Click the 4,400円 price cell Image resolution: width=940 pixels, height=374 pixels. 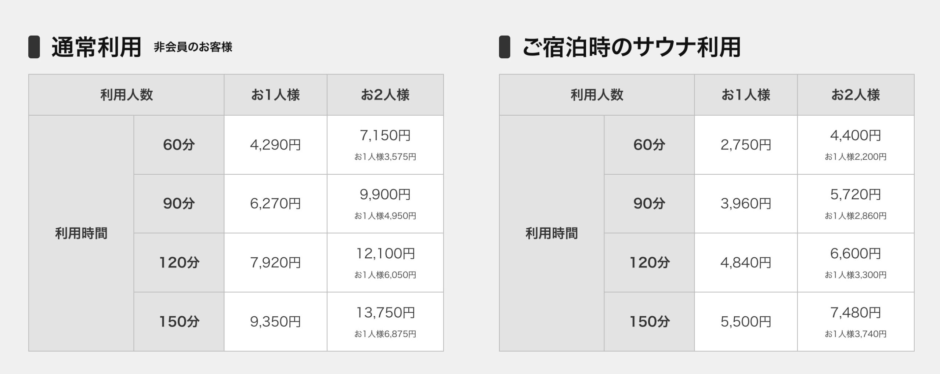(x=856, y=135)
